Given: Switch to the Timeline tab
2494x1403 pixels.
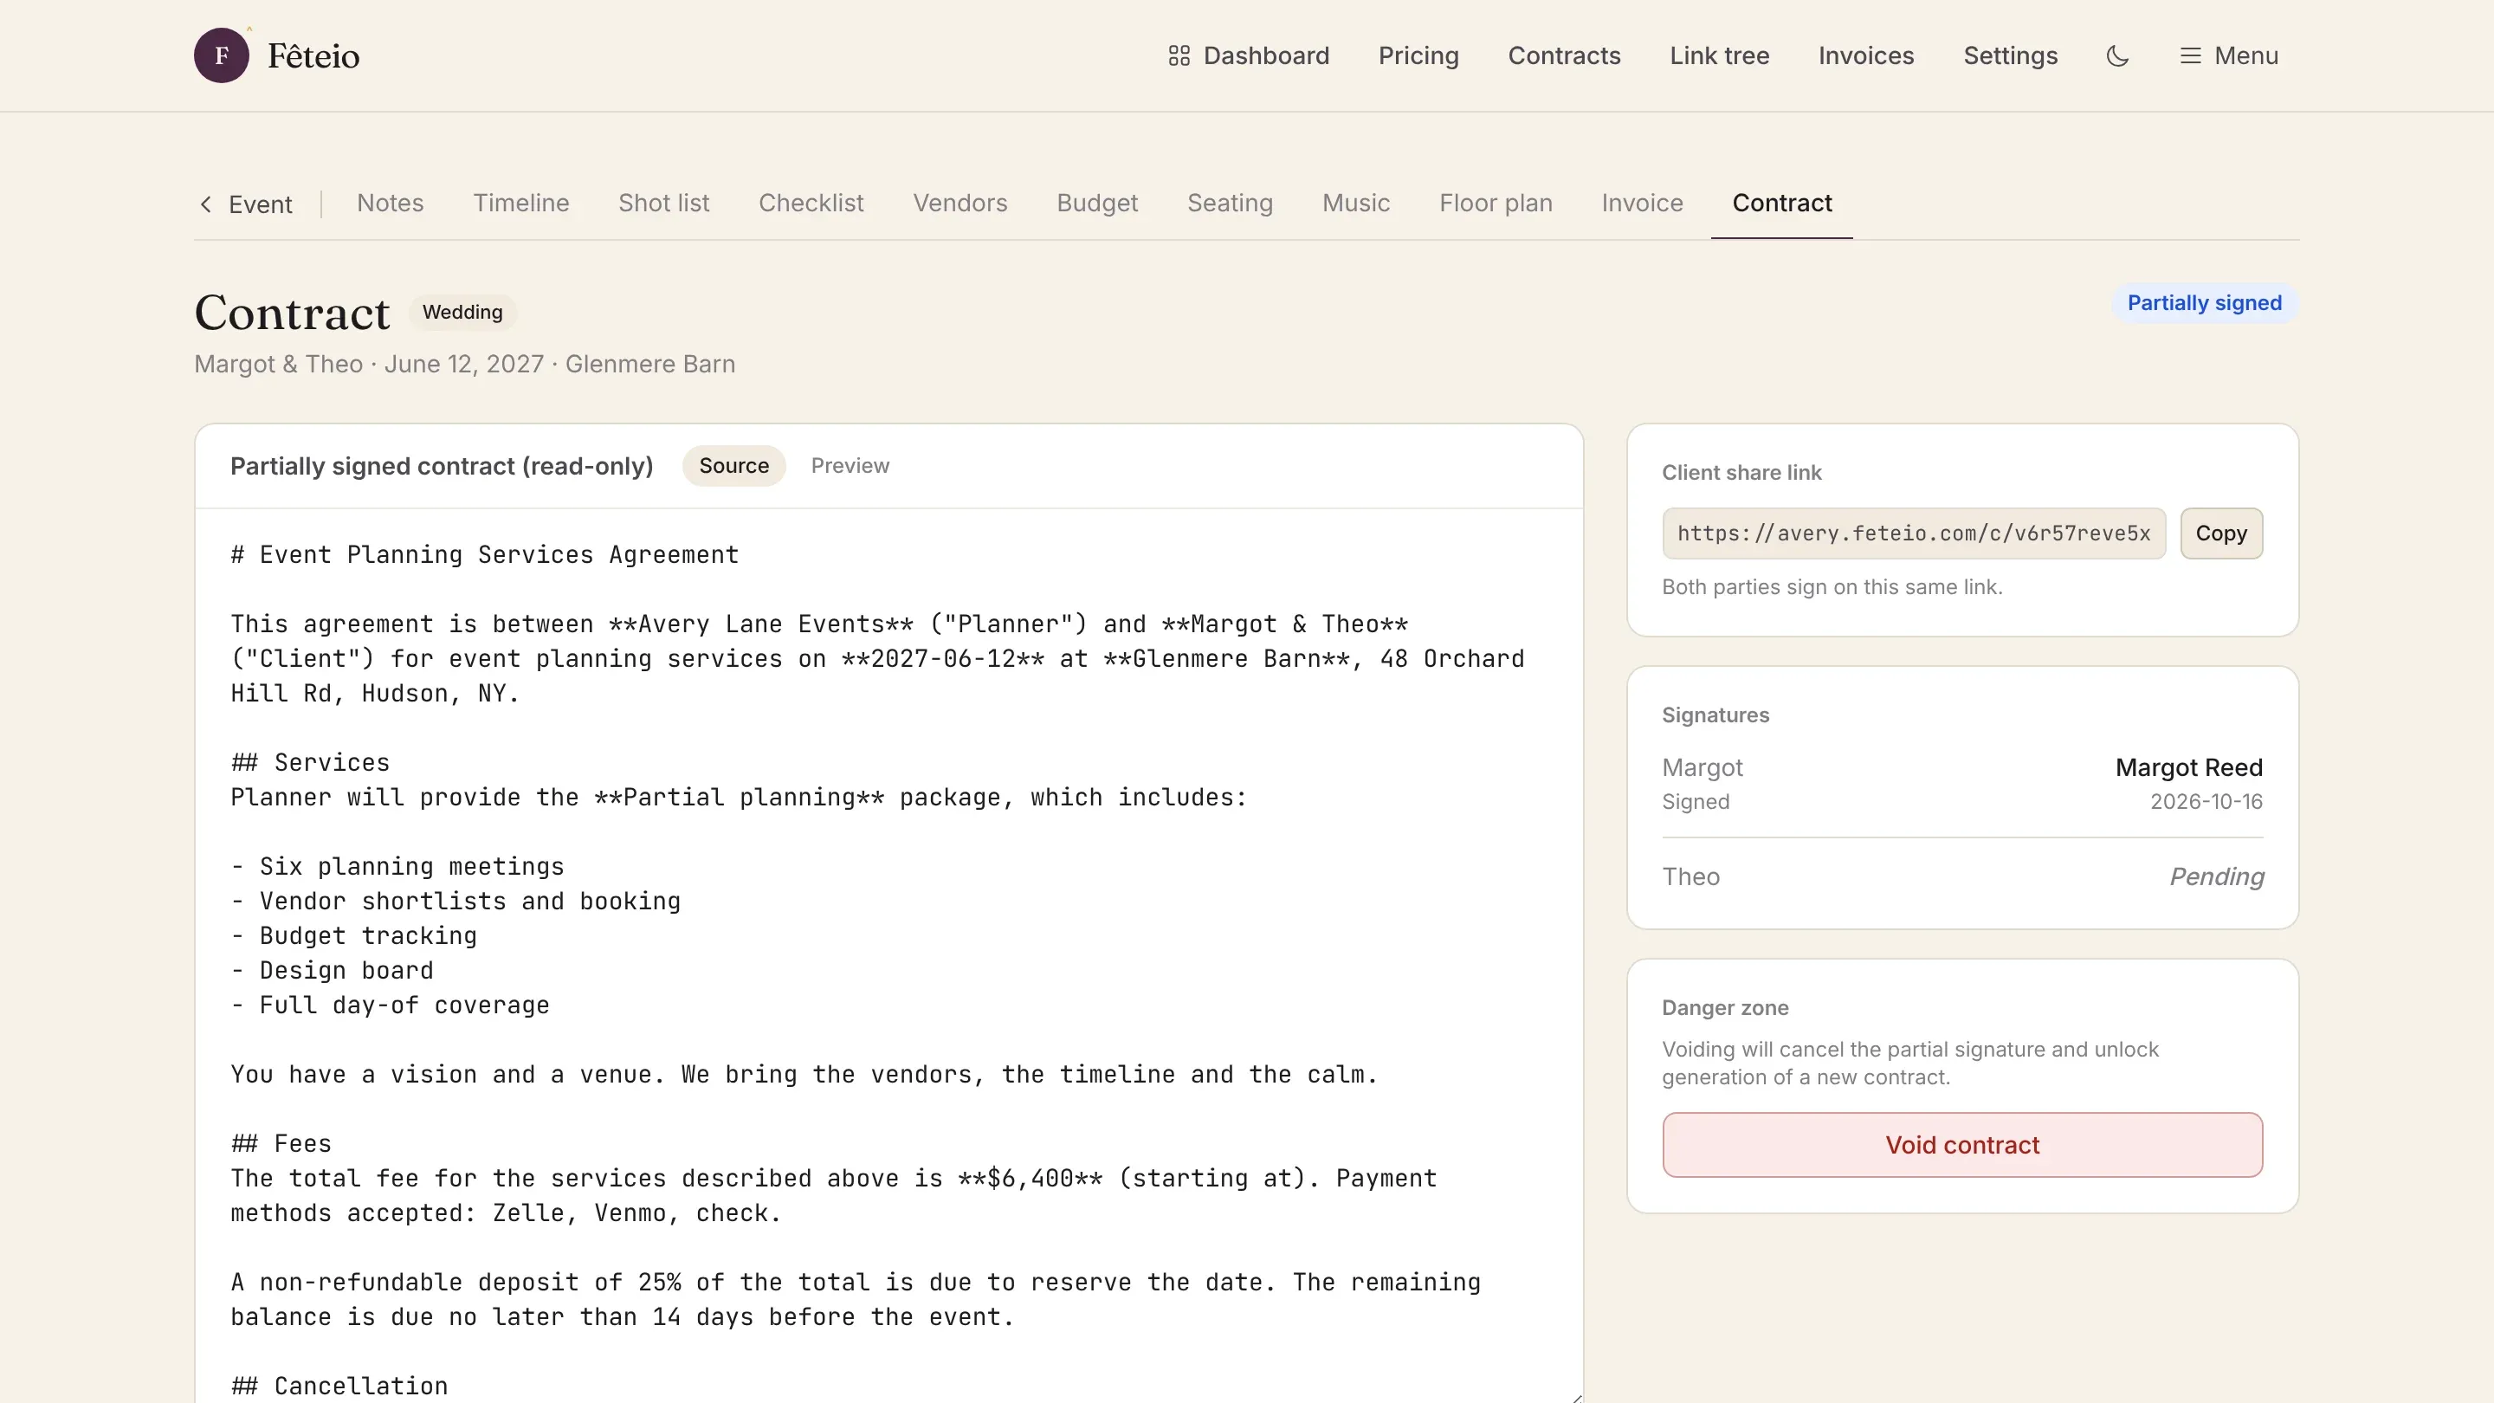Looking at the screenshot, I should (x=520, y=203).
